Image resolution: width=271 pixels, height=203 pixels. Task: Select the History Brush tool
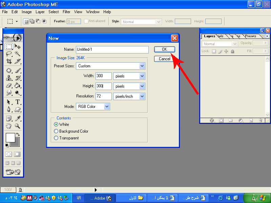click(x=18, y=78)
